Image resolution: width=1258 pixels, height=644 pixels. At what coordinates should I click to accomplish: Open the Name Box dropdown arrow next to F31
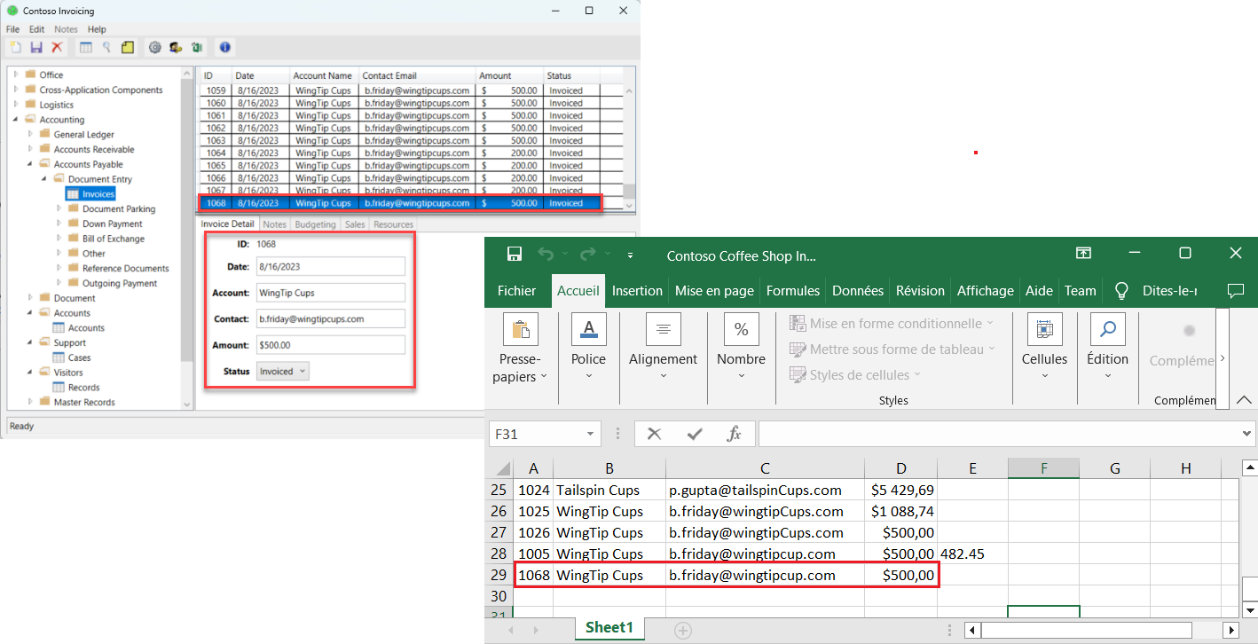(590, 434)
